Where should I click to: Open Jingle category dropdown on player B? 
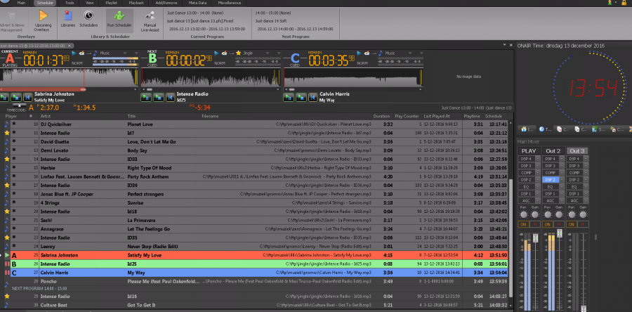(268, 53)
